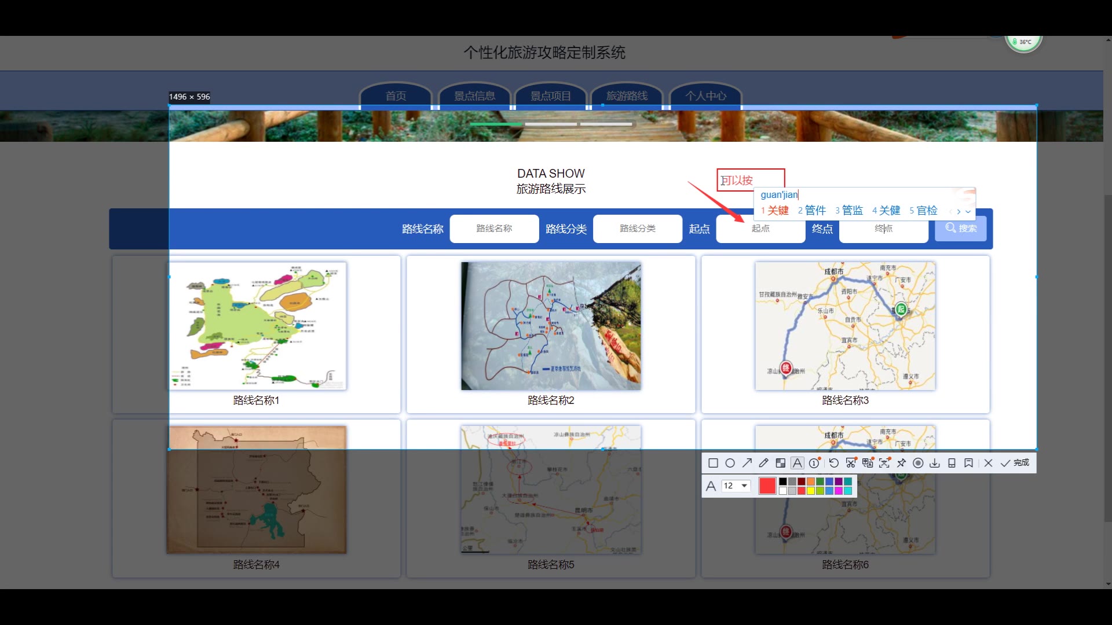Cancel the screenshot with X icon

[989, 463]
